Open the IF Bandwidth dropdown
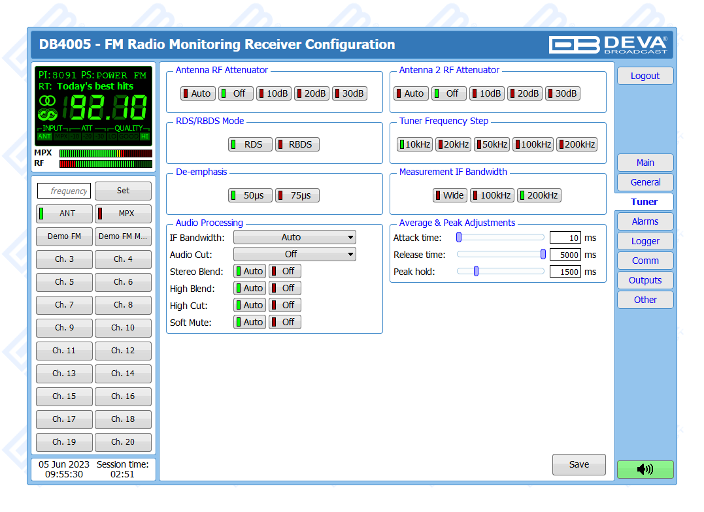The width and height of the screenshot is (704, 512). 294,237
